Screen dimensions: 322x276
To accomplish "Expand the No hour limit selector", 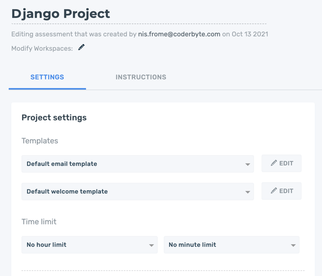I will pyautogui.click(x=89, y=245).
